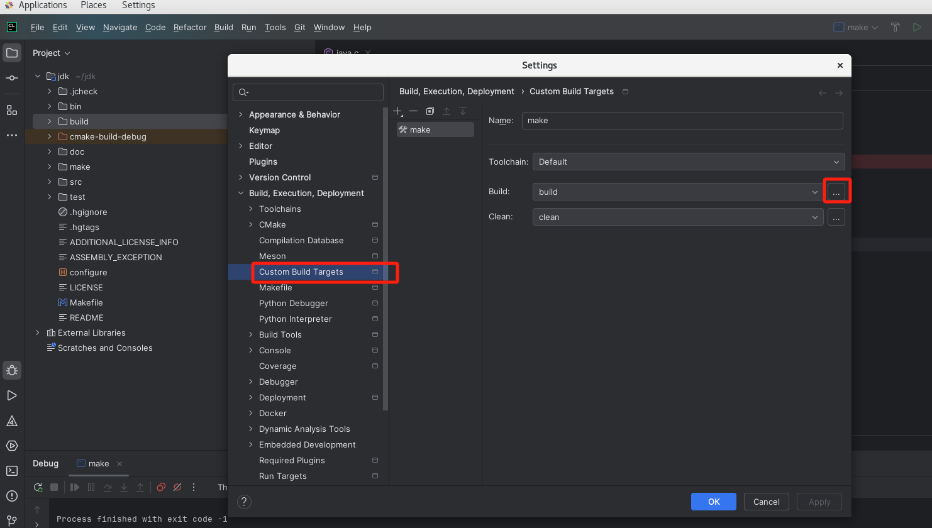
Task: Open the Project tool window icon
Action: pos(12,53)
